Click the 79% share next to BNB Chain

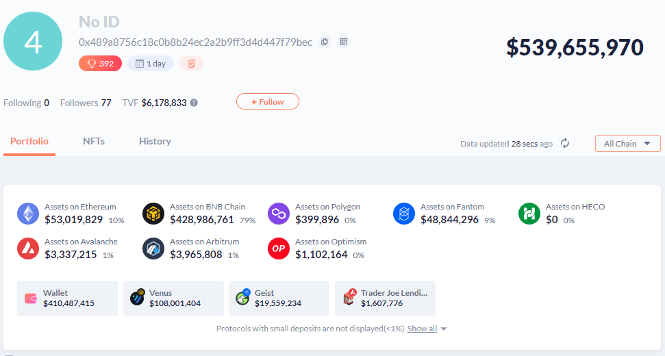click(x=248, y=220)
